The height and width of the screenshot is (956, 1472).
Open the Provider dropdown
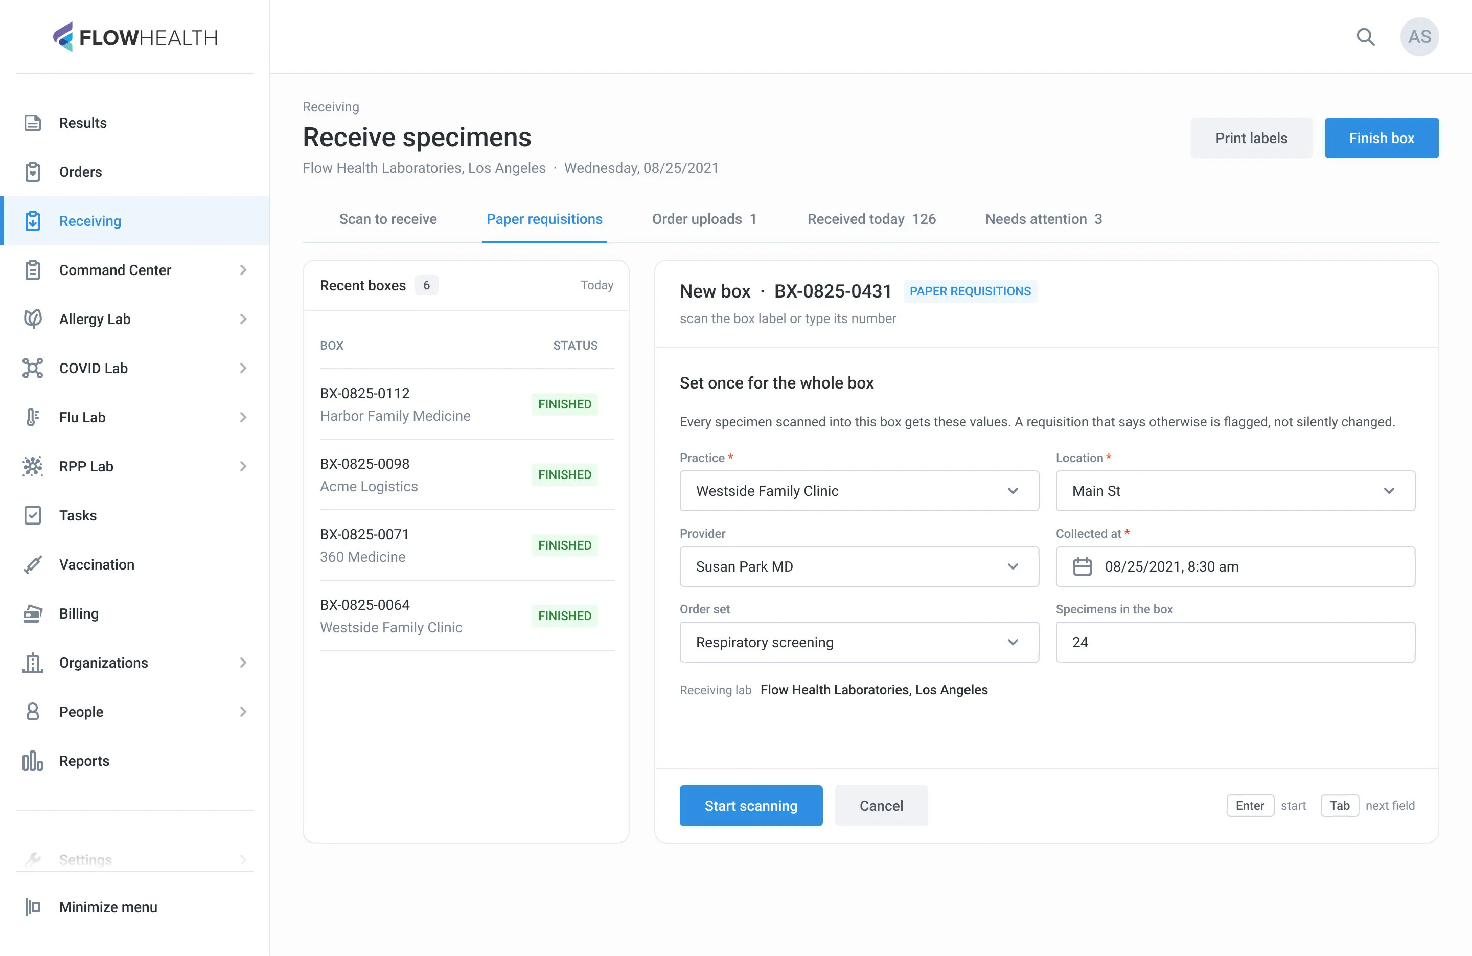pos(859,566)
